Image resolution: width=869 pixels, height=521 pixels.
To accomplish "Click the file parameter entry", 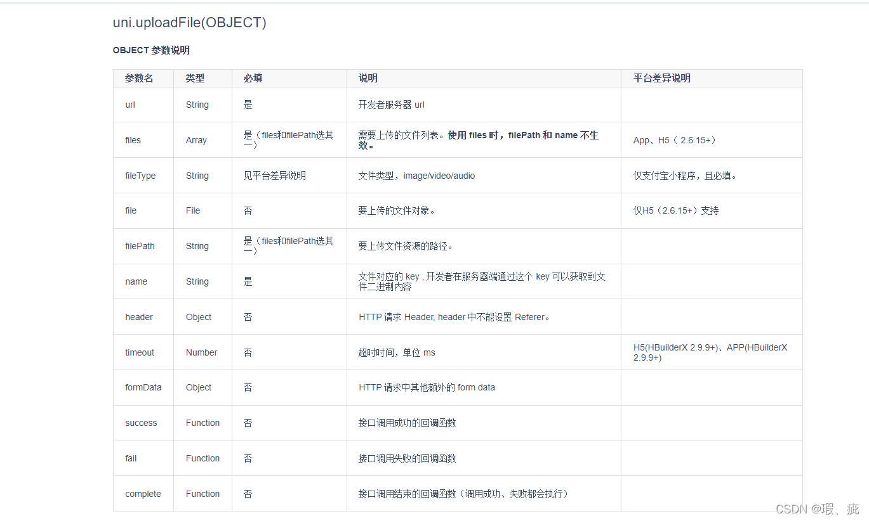I will tap(130, 210).
